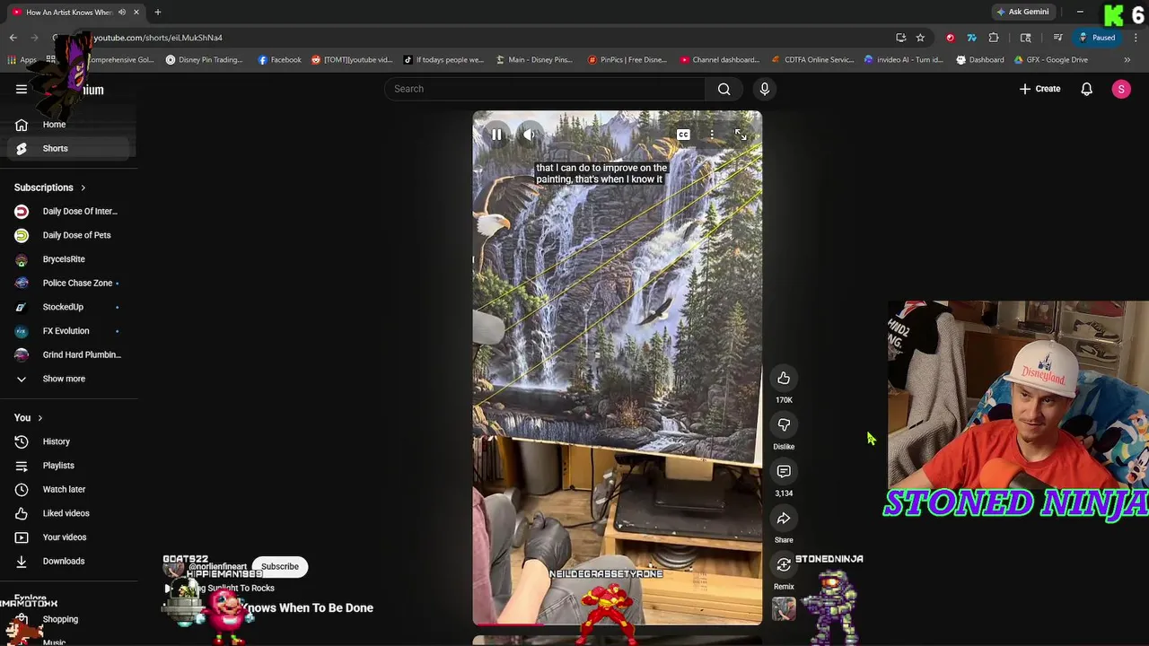Mute the tab audio speaker icon
This screenshot has width=1149, height=646.
(x=122, y=12)
